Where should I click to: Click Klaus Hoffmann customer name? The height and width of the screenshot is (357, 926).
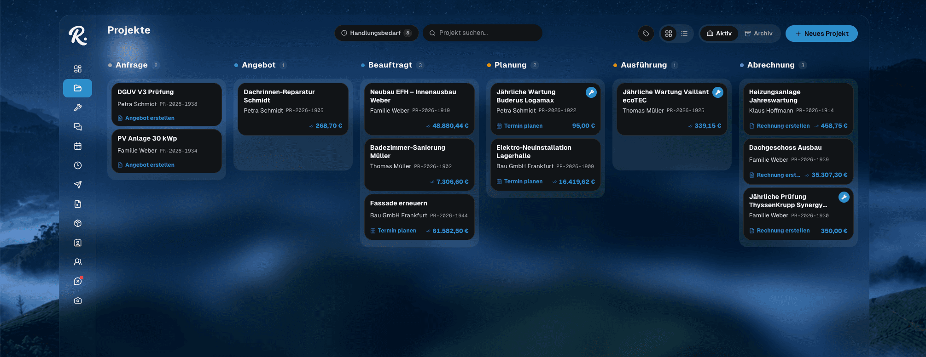[771, 111]
